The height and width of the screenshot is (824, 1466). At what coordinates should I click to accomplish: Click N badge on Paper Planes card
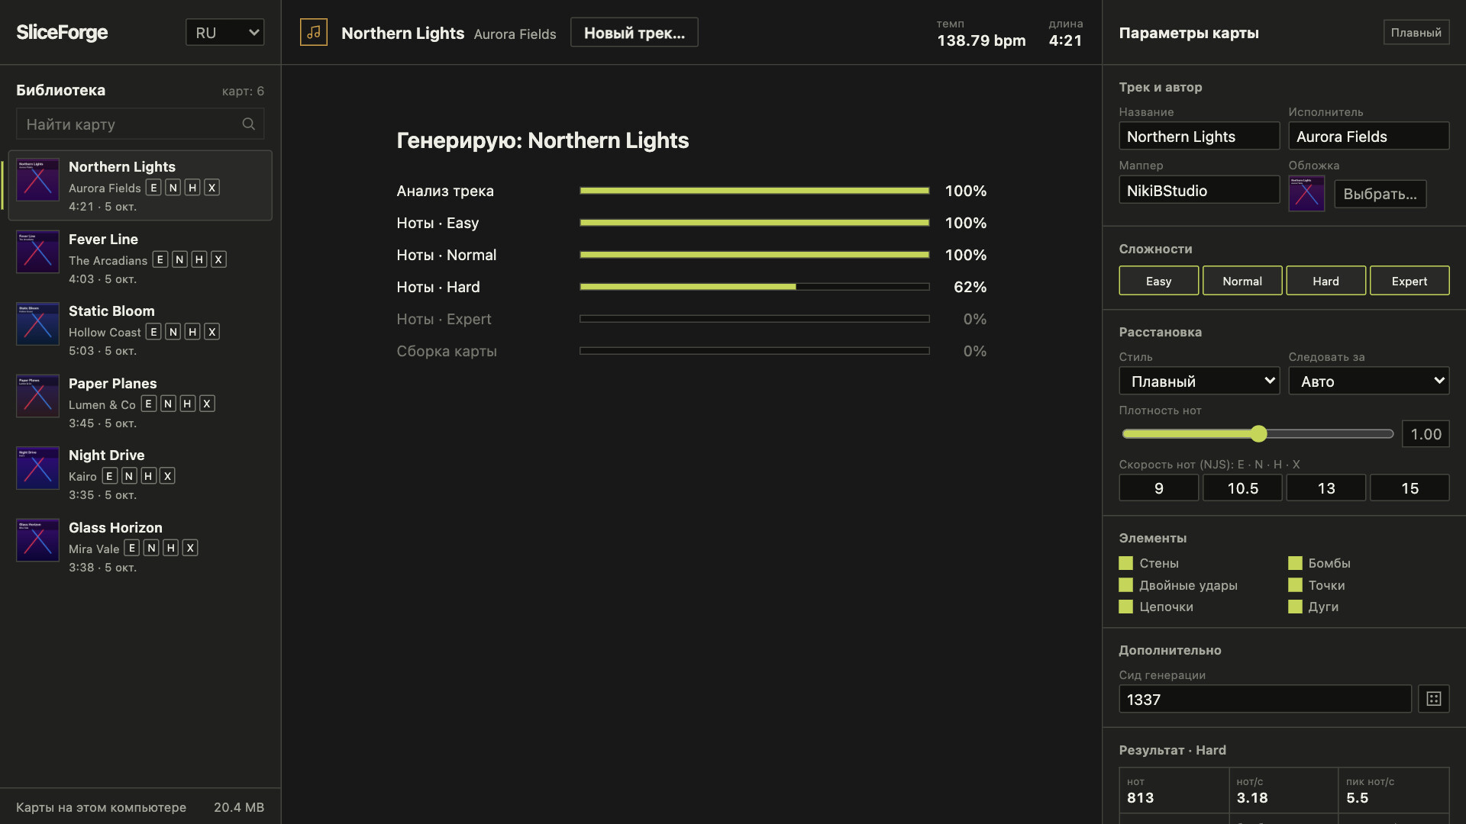168,404
